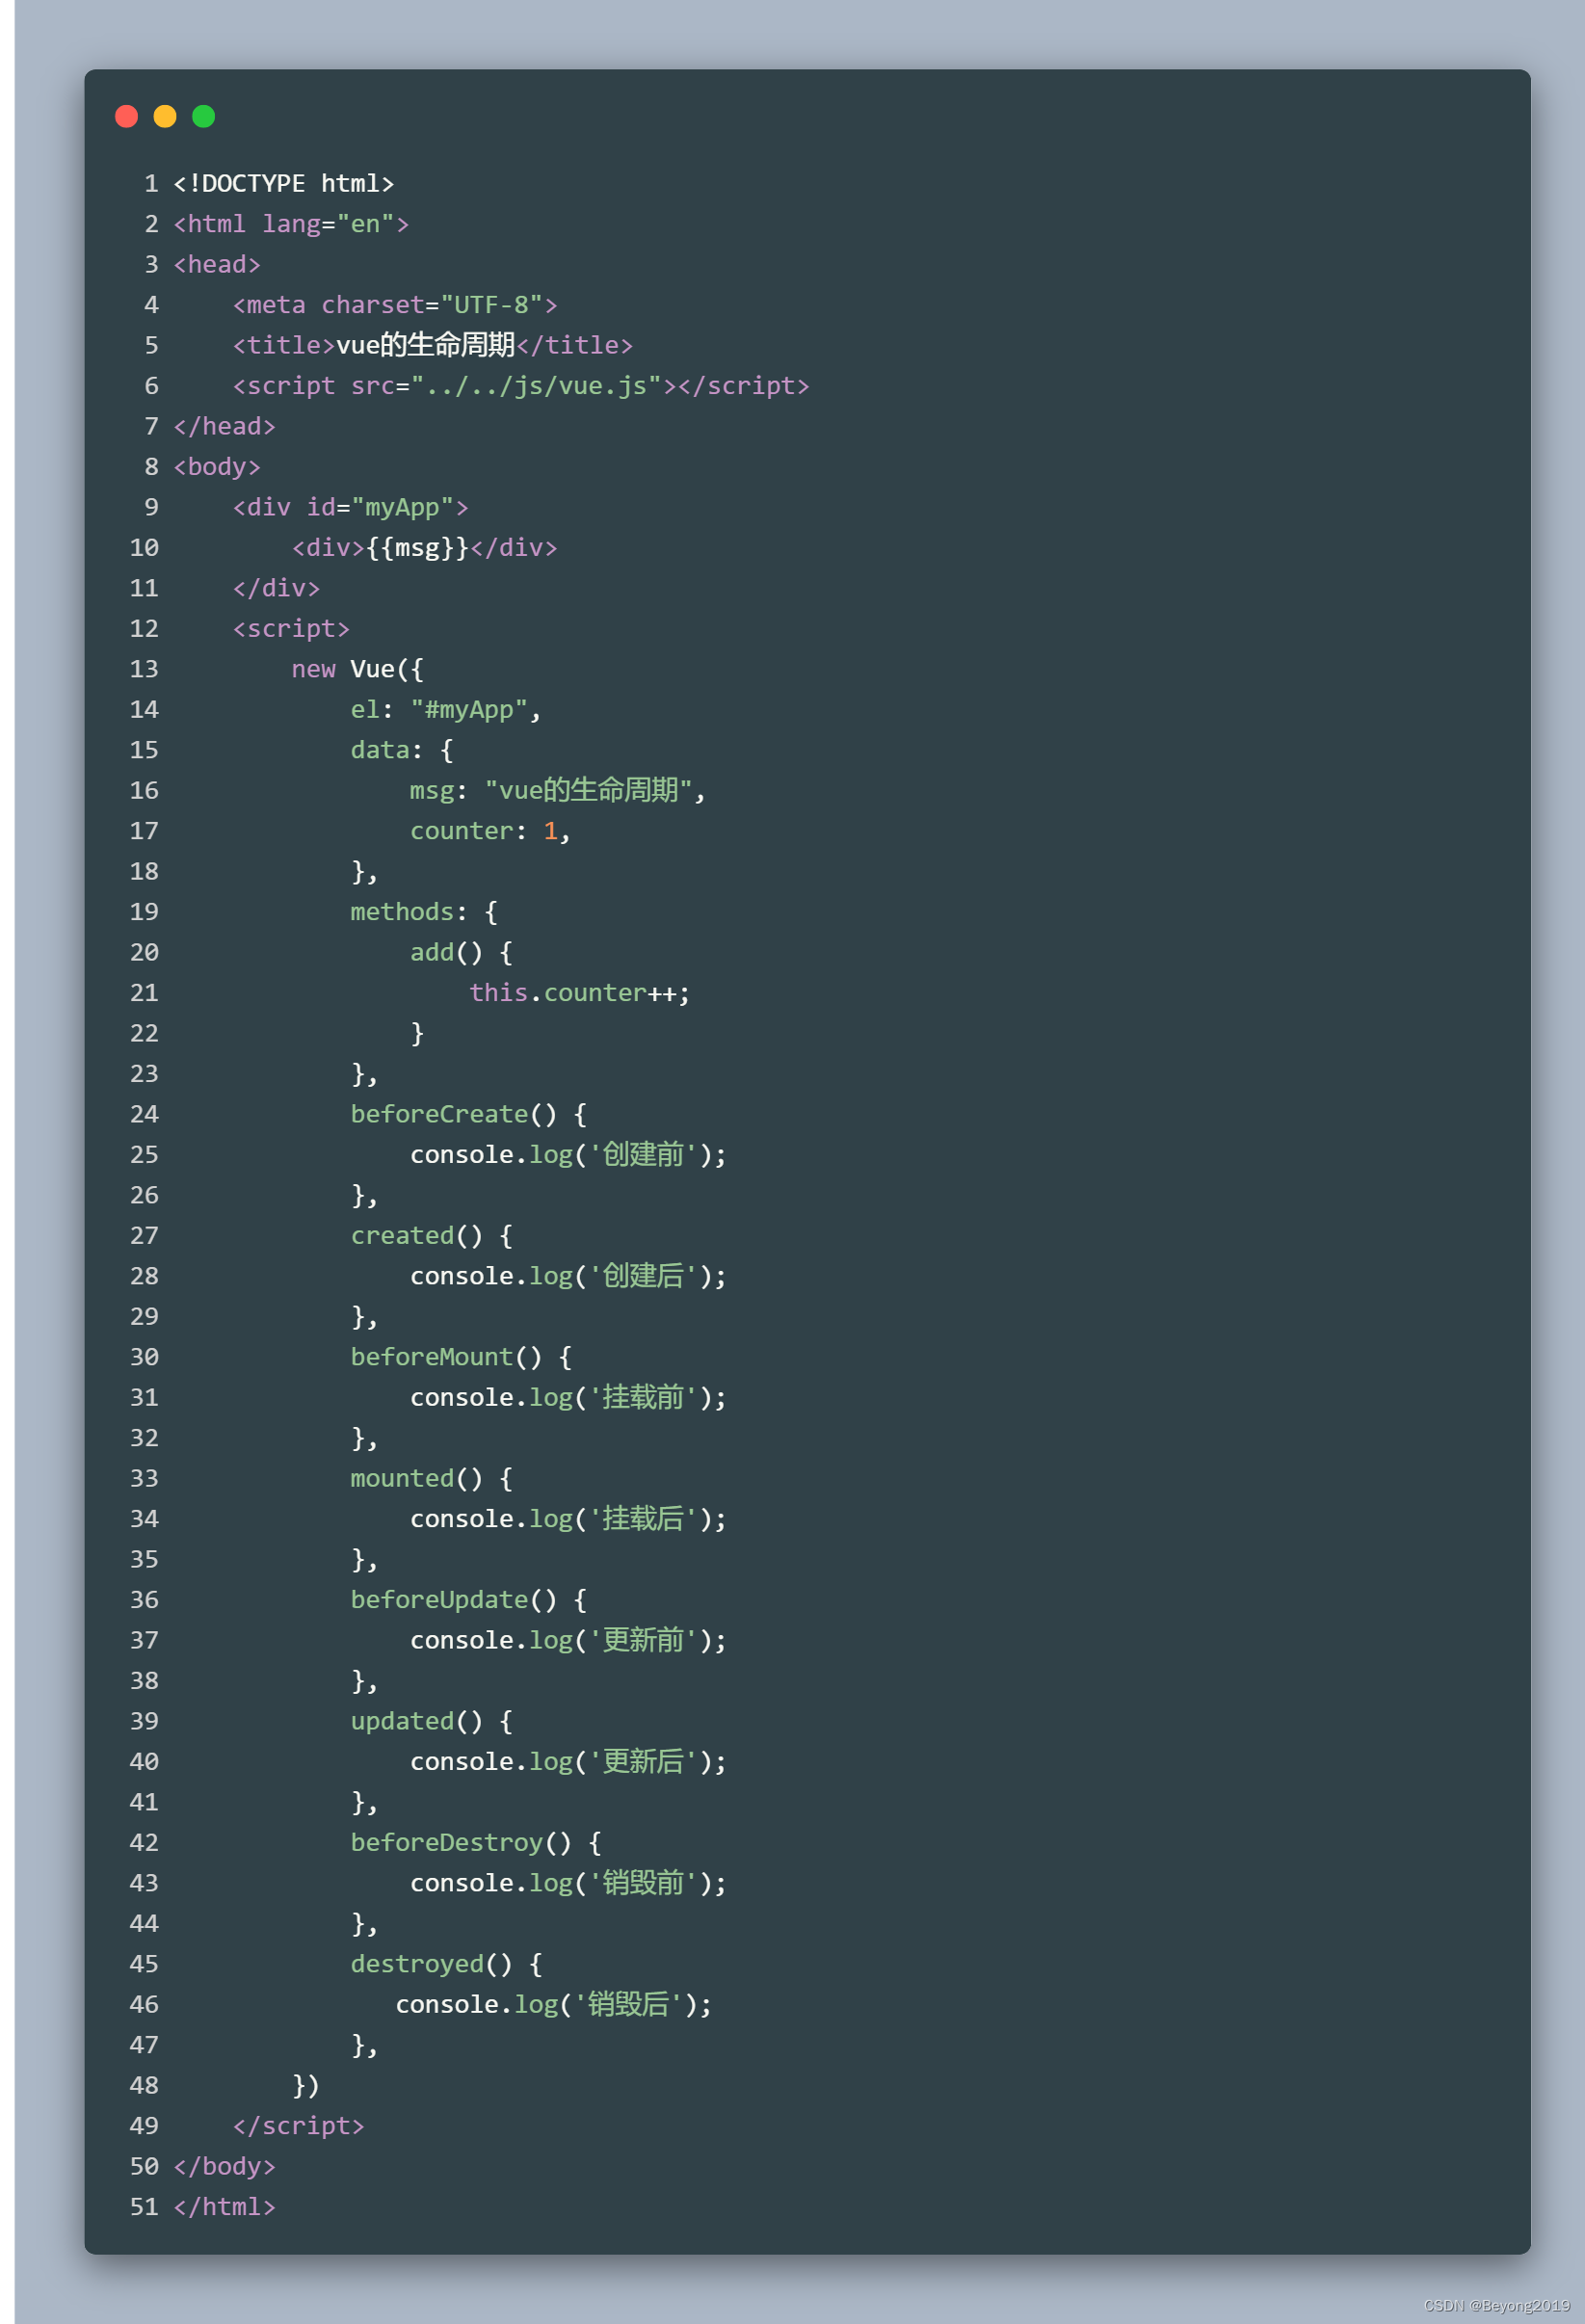The image size is (1585, 2324).
Task: Click the '<head>' tag on line 3
Action: [x=217, y=265]
